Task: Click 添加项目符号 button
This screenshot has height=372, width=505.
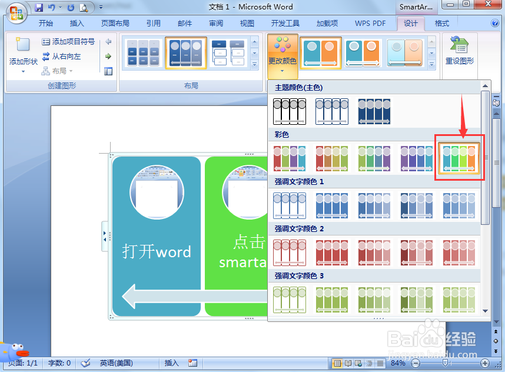Action: 68,42
